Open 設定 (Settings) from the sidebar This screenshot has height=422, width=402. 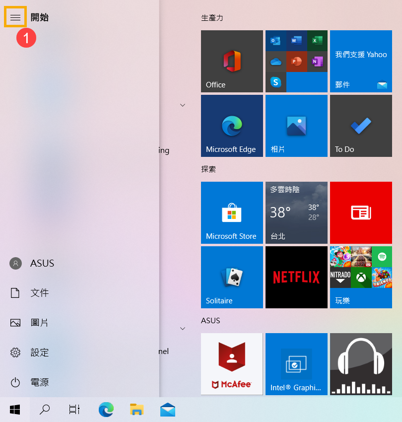pos(32,352)
